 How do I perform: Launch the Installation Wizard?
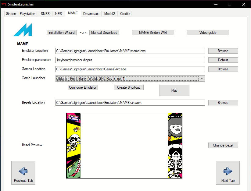pyautogui.click(x=62, y=33)
